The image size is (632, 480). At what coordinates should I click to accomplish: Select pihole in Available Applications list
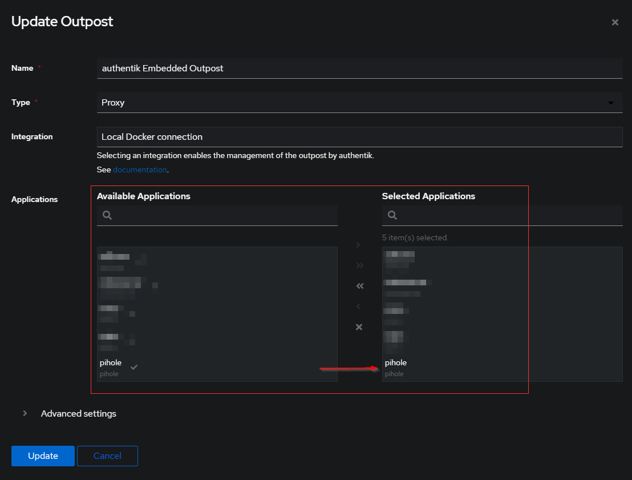pyautogui.click(x=217, y=368)
